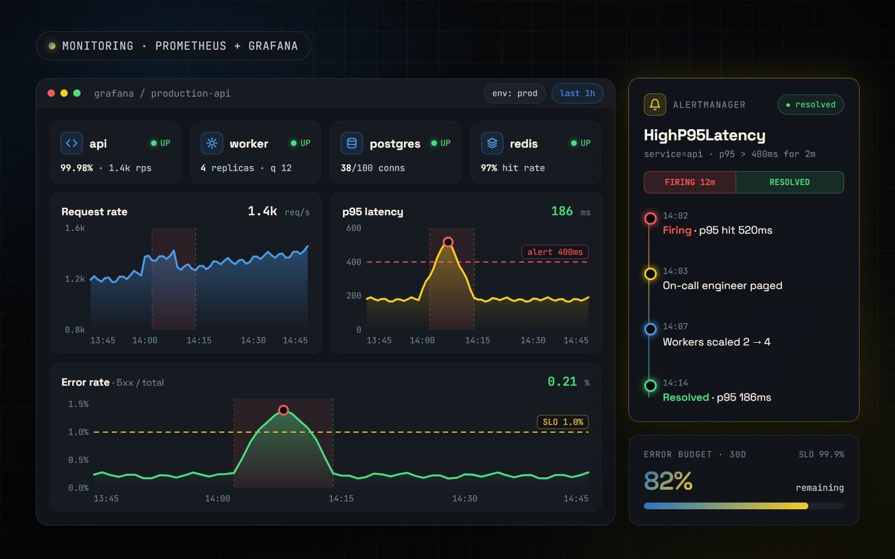Click the Monitoring Prometheus + Grafana header pill
The image size is (895, 559).
(x=173, y=46)
